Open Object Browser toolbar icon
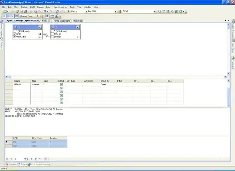The image size is (235, 171). (168, 11)
